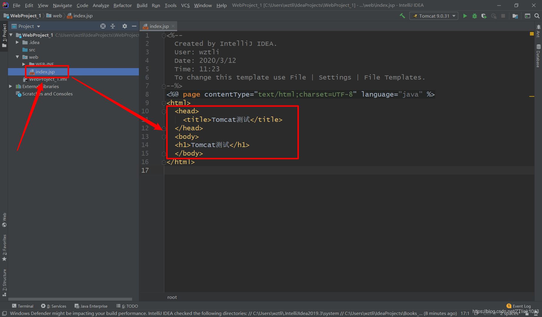542x317 pixels.
Task: Click the yellow warning stripe mark
Action: pyautogui.click(x=532, y=96)
